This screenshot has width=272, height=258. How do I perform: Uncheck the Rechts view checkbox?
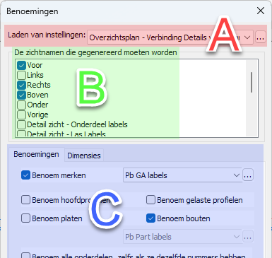[21, 85]
